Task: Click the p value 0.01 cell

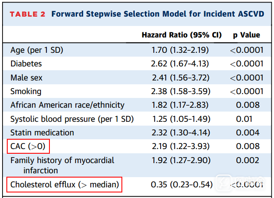Action: (x=247, y=119)
